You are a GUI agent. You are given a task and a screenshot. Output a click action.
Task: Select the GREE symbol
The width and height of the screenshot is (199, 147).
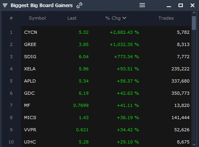click(x=30, y=44)
